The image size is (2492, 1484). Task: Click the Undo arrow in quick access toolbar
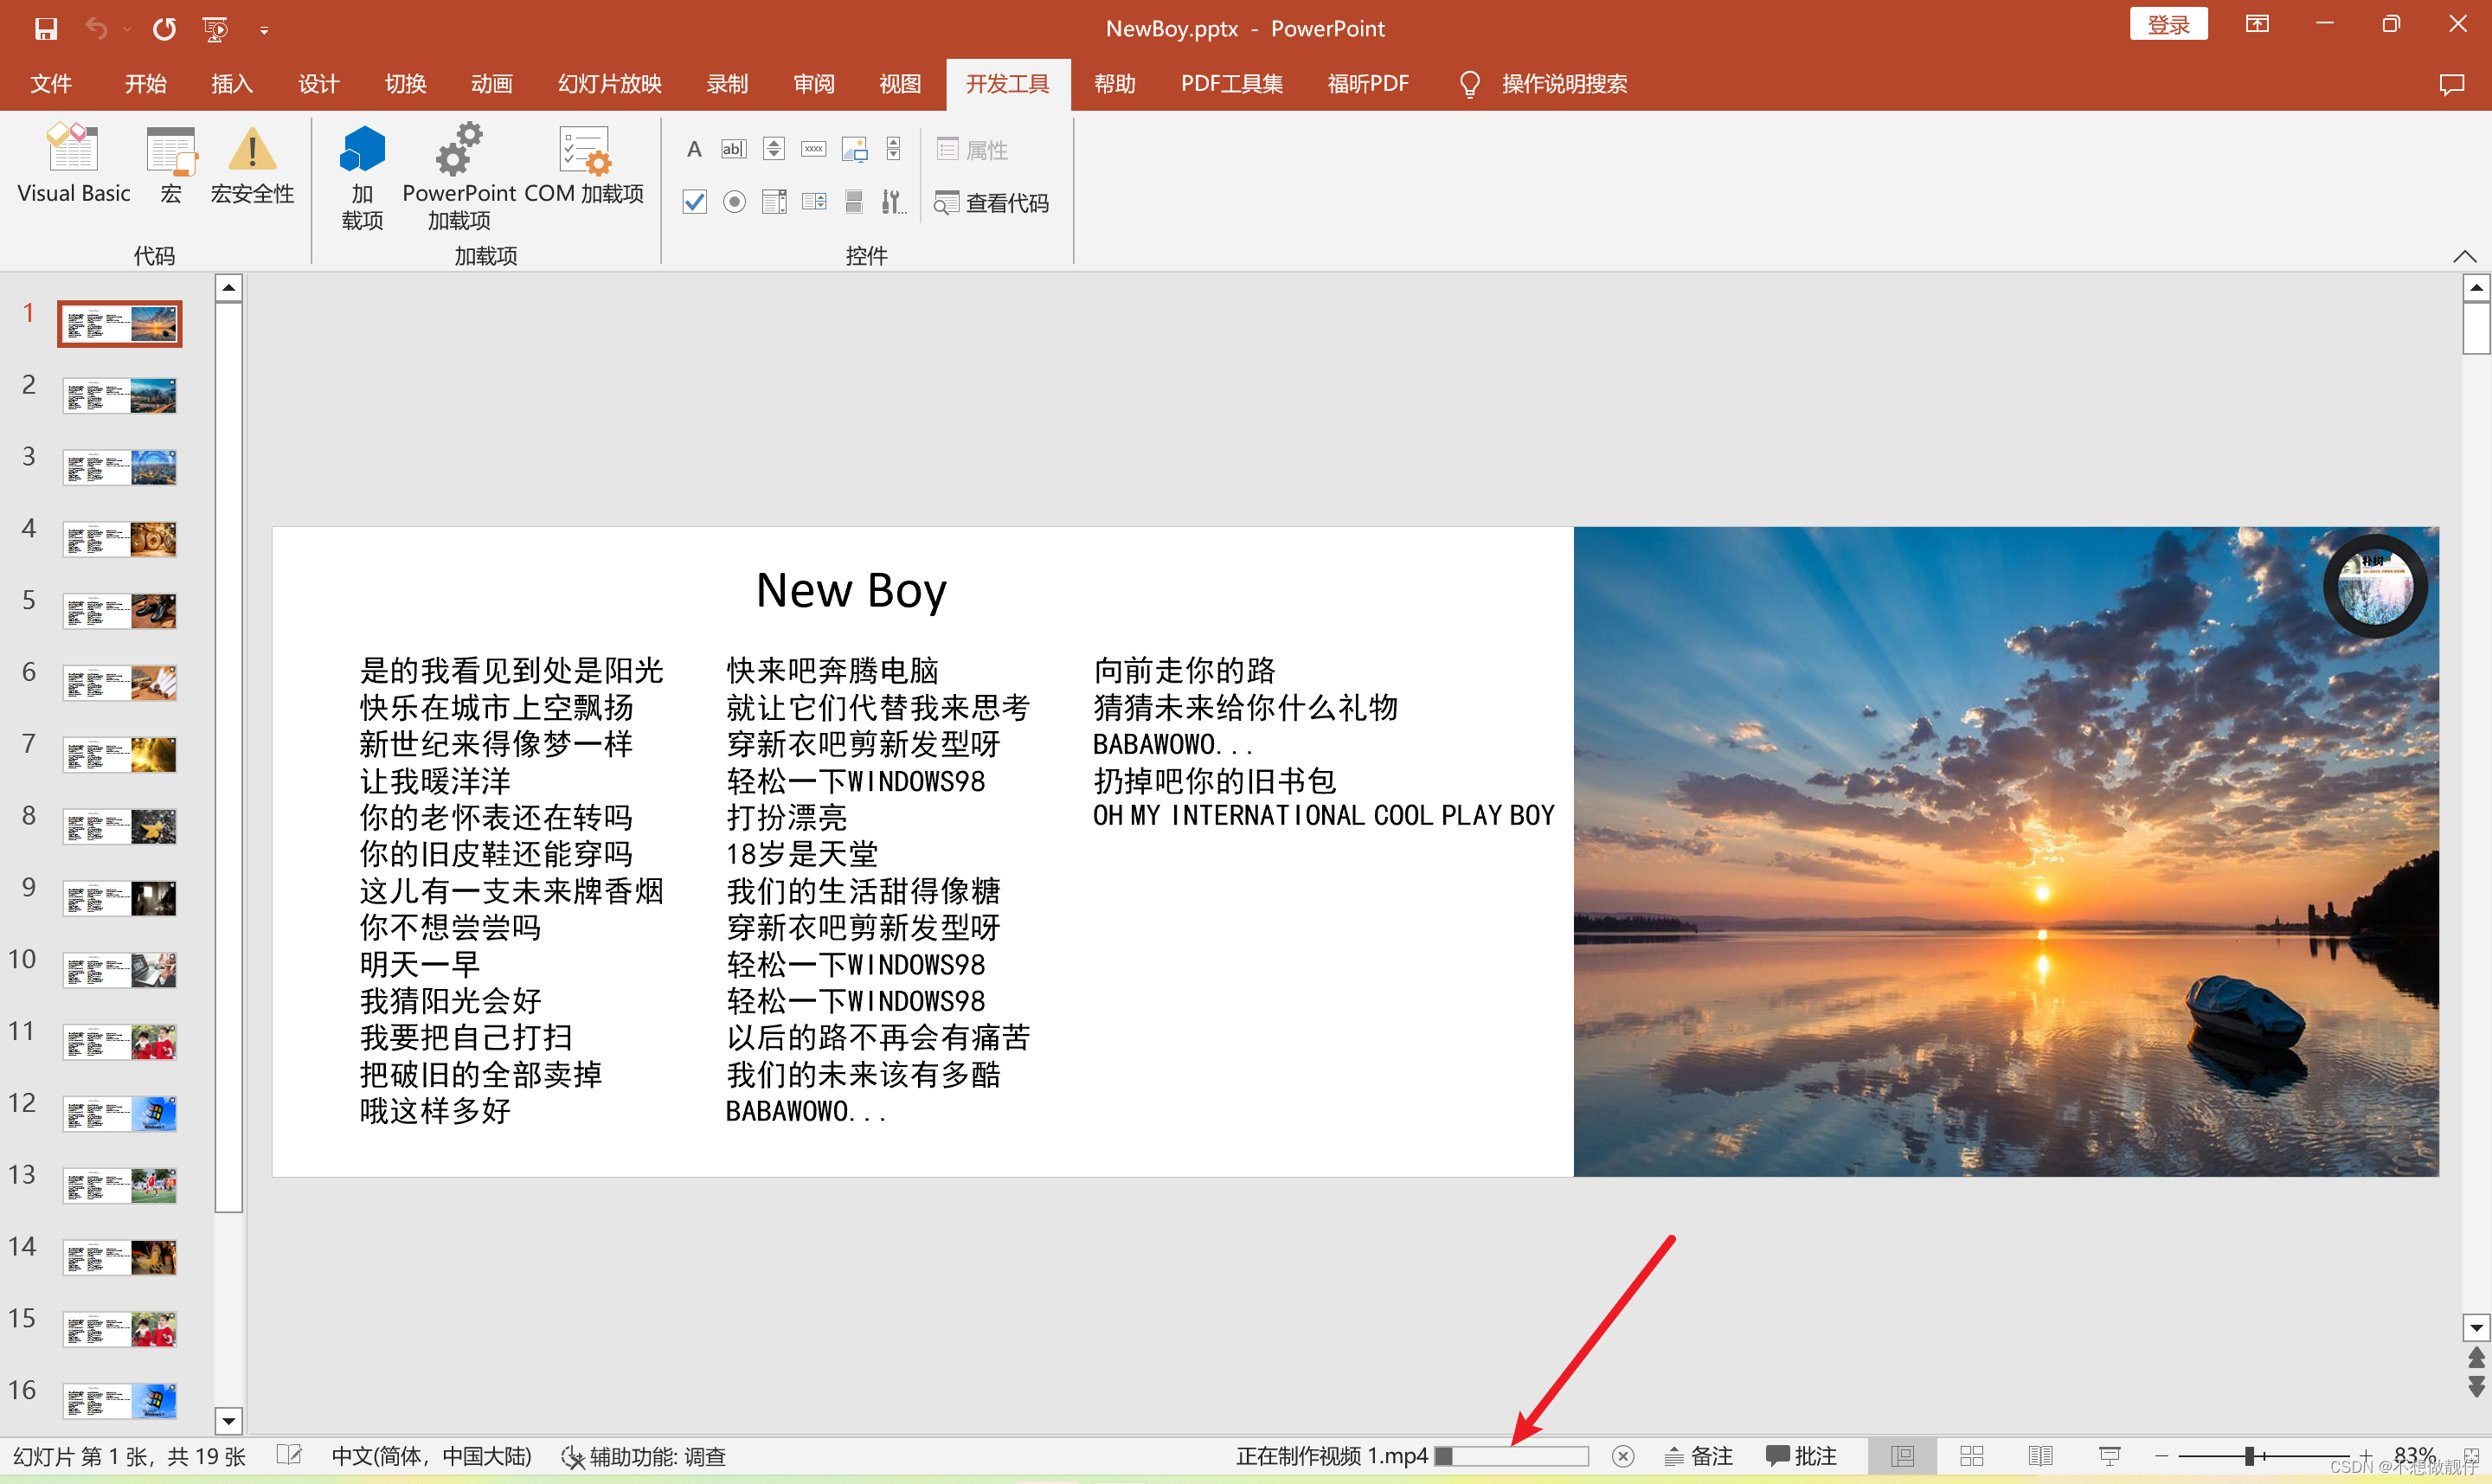pyautogui.click(x=97, y=29)
